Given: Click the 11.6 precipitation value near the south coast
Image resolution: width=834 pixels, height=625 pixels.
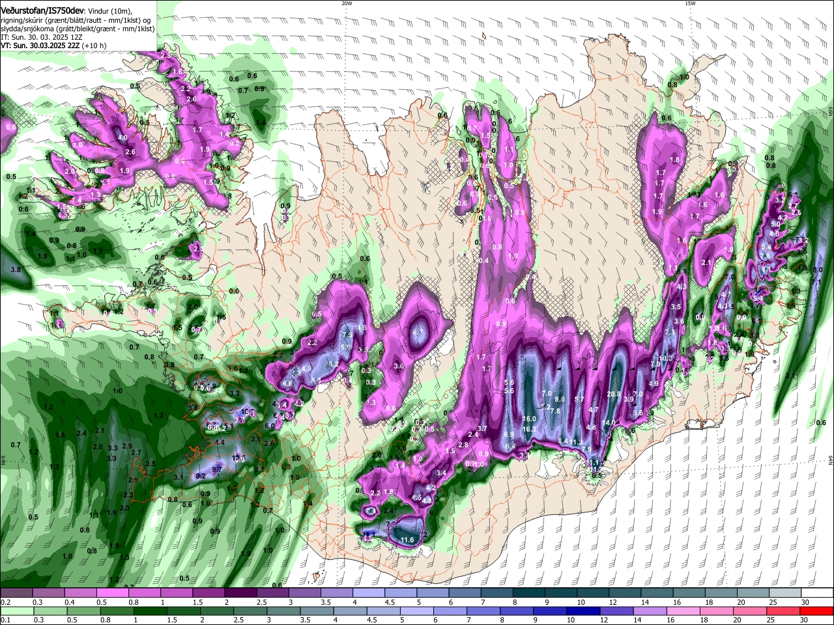Looking at the screenshot, I should click(x=407, y=540).
